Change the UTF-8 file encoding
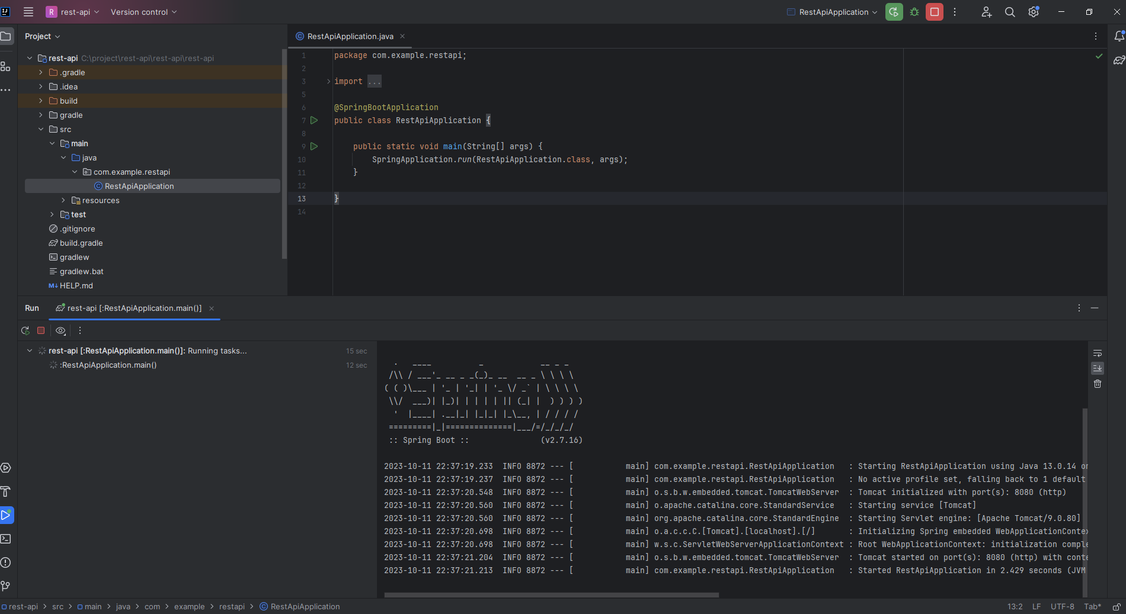The image size is (1126, 614). click(1062, 607)
